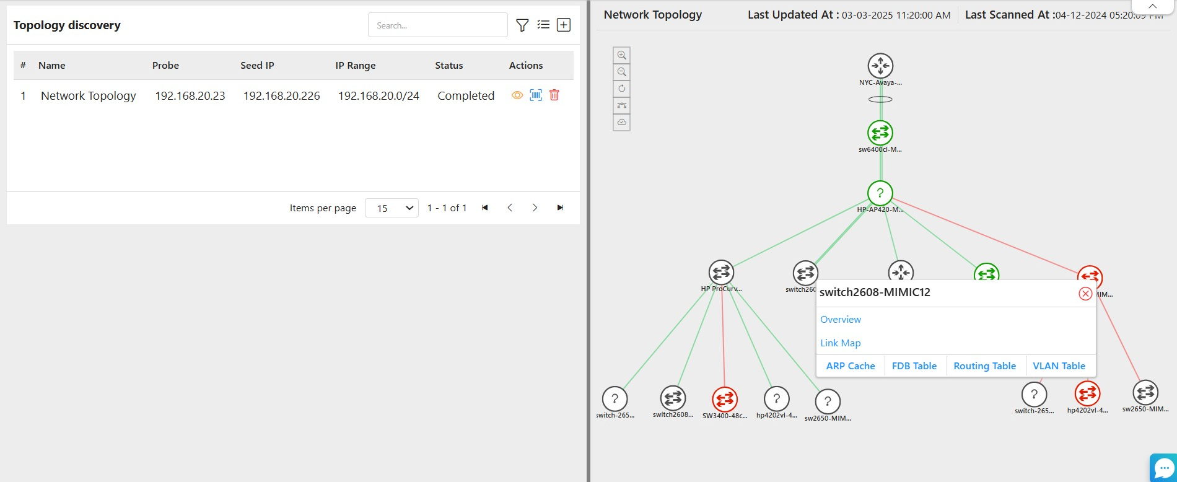Rescan the Network Topology entry
The width and height of the screenshot is (1177, 482).
coord(536,95)
